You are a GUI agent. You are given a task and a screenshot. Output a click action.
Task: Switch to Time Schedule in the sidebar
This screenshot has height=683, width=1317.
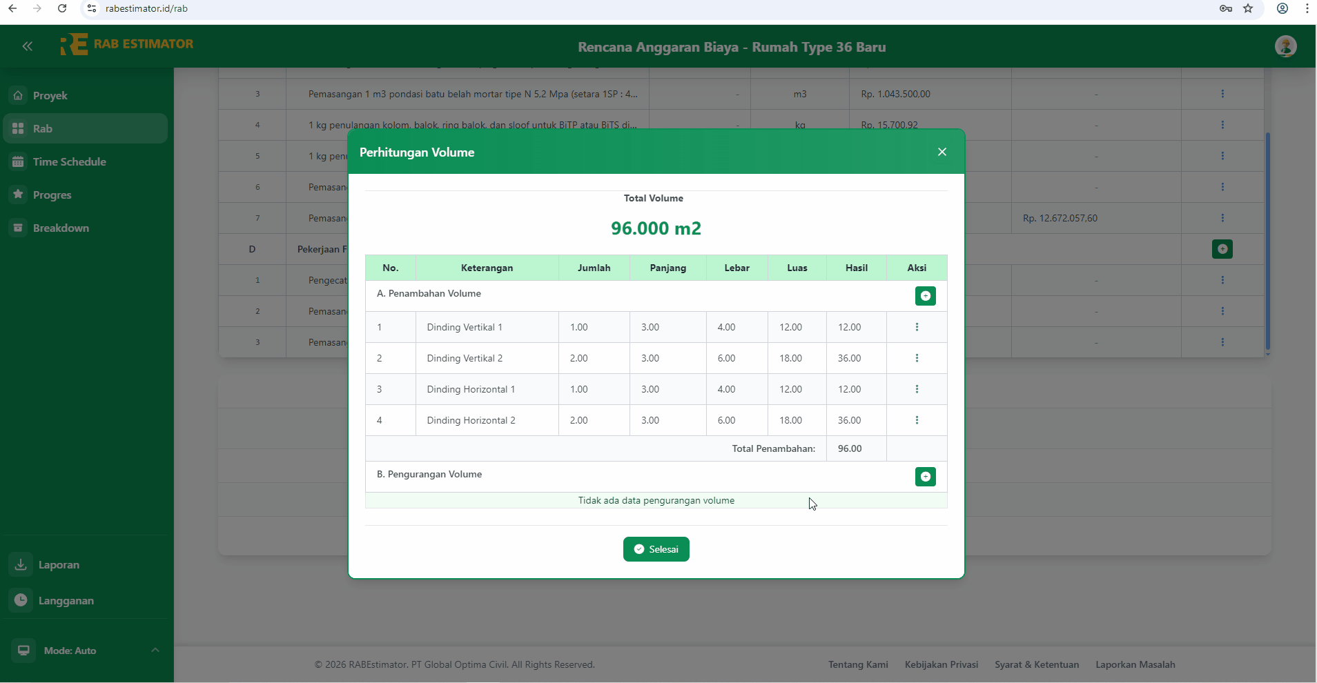[x=69, y=161]
